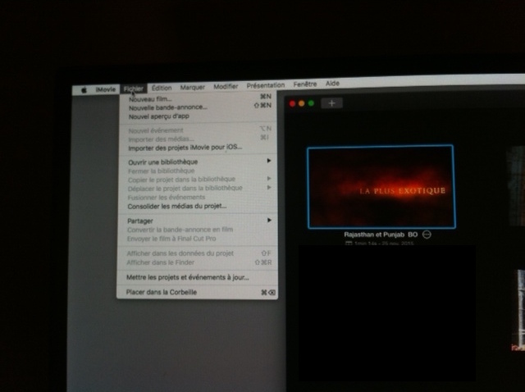
Task: Open the Fenêtre menu
Action: 304,84
